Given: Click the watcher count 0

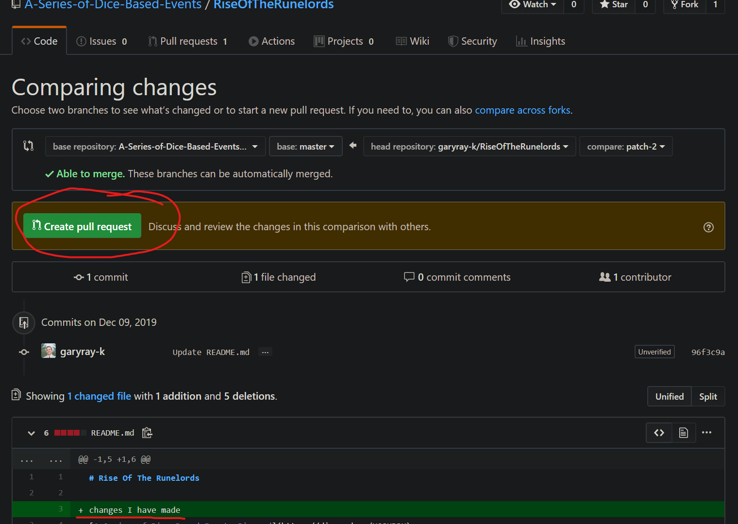Looking at the screenshot, I should (573, 5).
